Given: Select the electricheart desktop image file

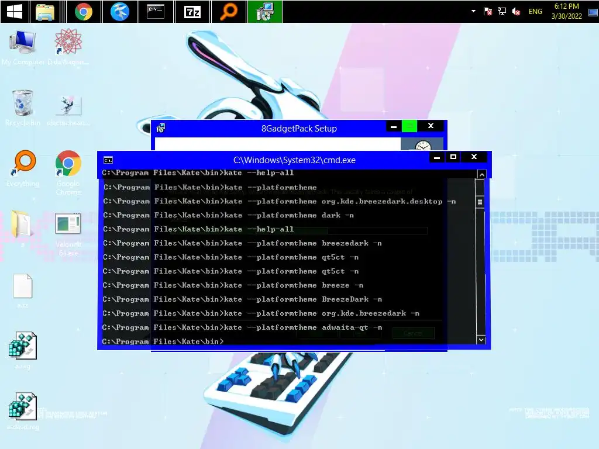Looking at the screenshot, I should click(x=68, y=110).
